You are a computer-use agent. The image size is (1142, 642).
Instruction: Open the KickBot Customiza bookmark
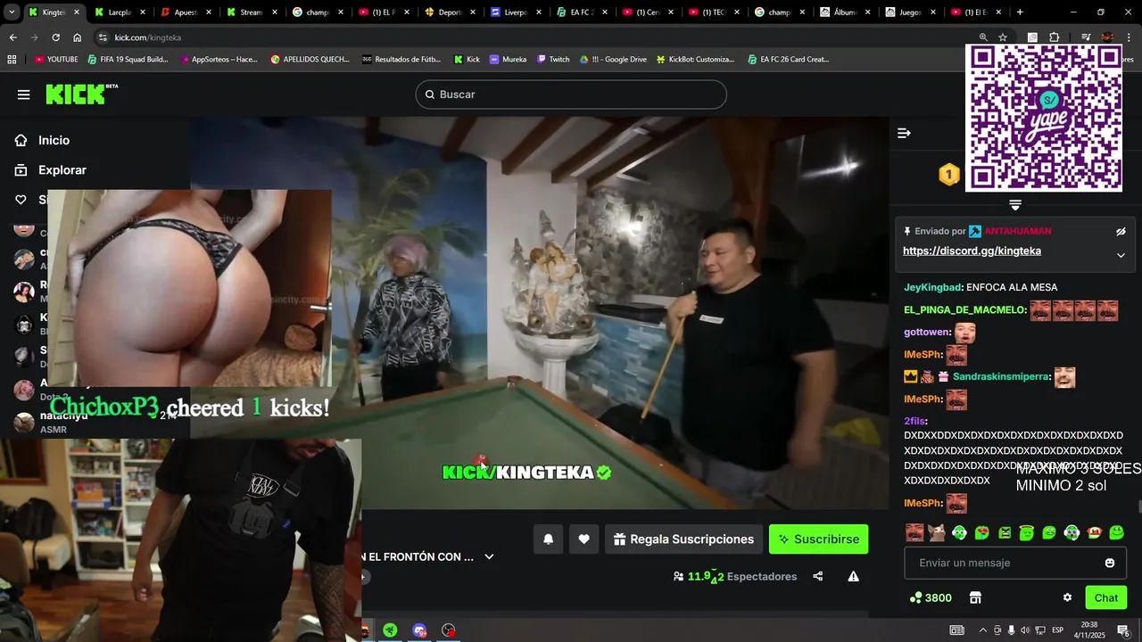(695, 60)
